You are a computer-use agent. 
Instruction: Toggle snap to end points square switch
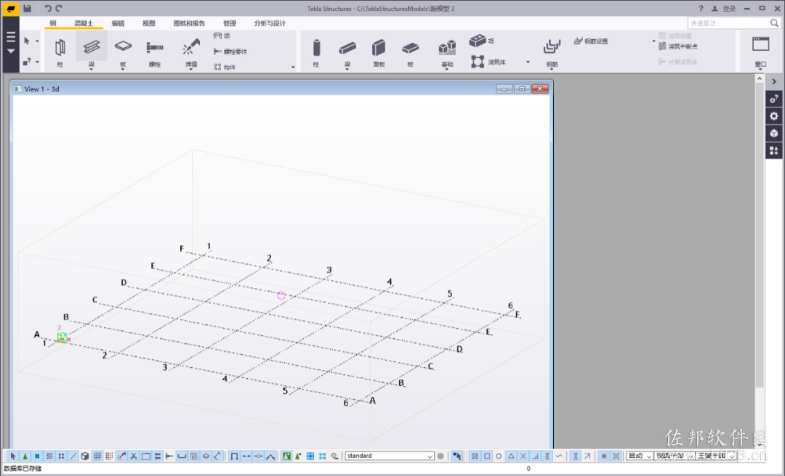[486, 456]
